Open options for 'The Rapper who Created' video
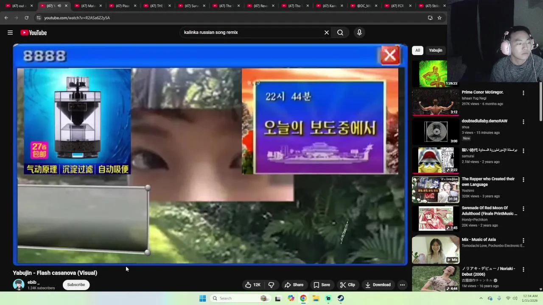 (x=523, y=180)
